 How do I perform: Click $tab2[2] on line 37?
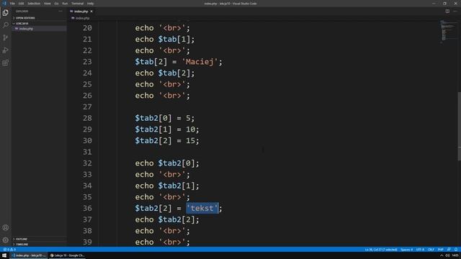click(176, 219)
